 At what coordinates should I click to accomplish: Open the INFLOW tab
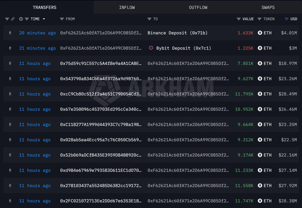(x=127, y=7)
